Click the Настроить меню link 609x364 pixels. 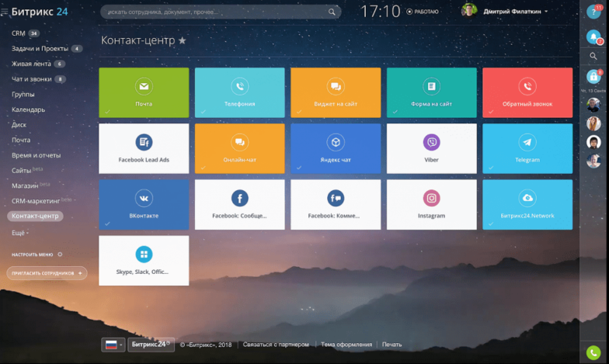pos(33,255)
